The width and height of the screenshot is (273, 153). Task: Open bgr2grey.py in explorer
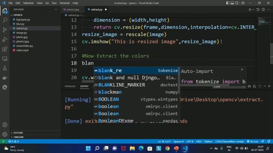(x=23, y=20)
